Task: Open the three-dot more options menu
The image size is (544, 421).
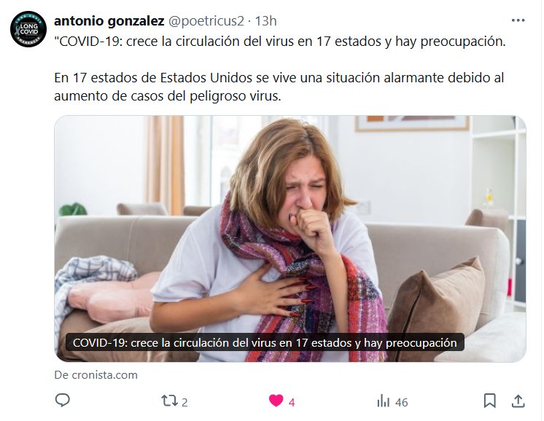Action: [x=518, y=20]
